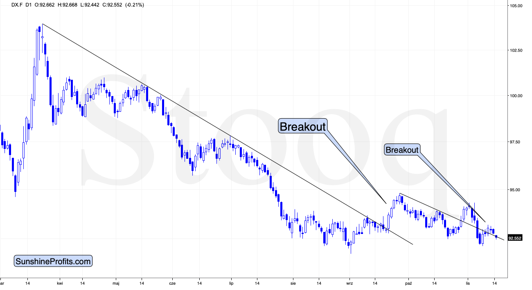This screenshot has height=290, width=532.
Task: Click the maj month axis label
Action: tap(117, 283)
